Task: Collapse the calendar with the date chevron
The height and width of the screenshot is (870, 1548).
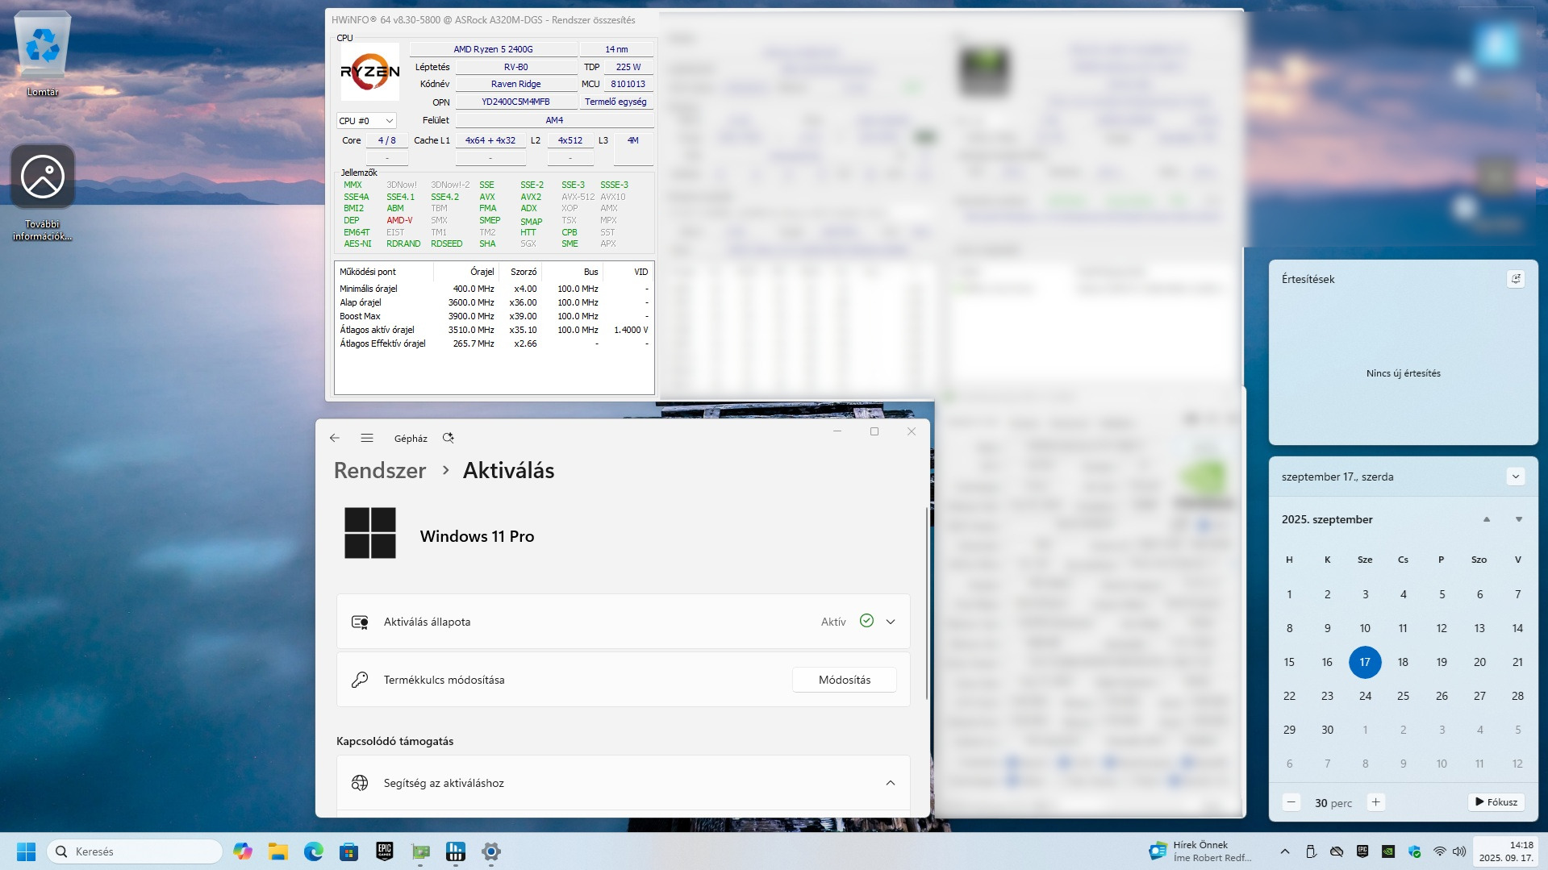Action: [1516, 477]
